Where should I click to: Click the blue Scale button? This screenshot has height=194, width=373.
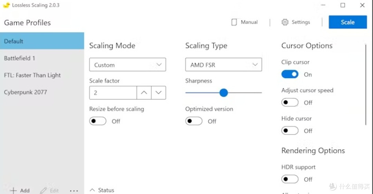pyautogui.click(x=348, y=22)
